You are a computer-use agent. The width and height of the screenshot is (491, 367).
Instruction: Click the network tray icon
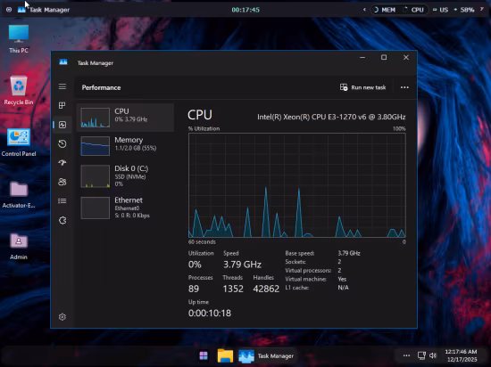click(x=421, y=355)
